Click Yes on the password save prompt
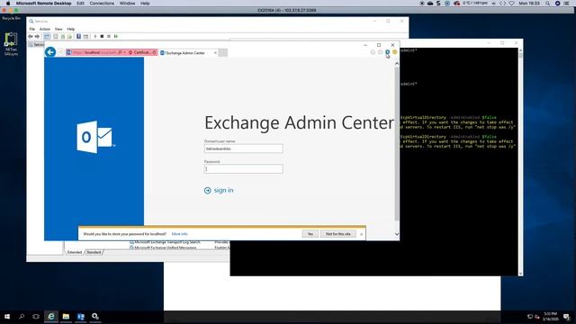Screen dimensions: 576x324 (x=310, y=234)
